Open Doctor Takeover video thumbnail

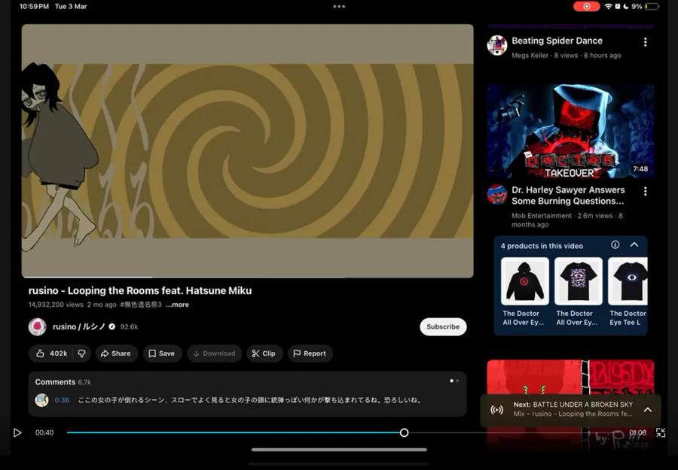[570, 131]
